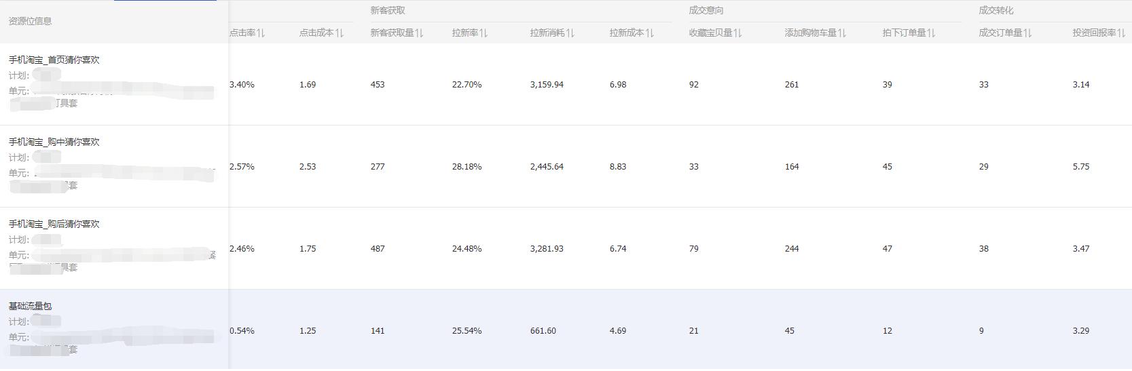Click the sort icon beside 拉新消耗
The height and width of the screenshot is (371, 1132).
[570, 33]
